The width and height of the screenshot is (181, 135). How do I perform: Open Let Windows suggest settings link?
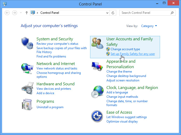click(127, 117)
